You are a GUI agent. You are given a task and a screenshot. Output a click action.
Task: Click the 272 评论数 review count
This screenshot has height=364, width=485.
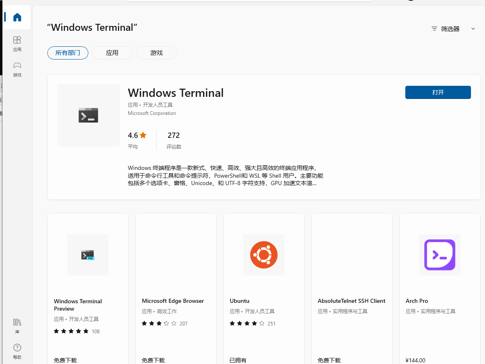[x=174, y=140]
